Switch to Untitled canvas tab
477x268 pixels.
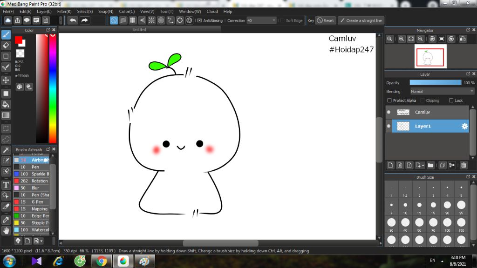point(139,29)
